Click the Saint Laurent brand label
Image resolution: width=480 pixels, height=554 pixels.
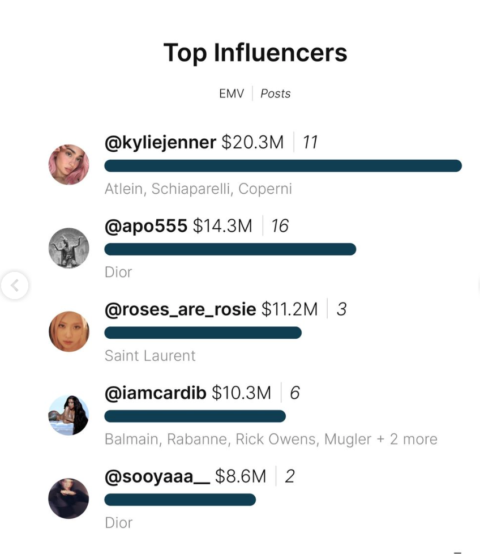coord(150,356)
